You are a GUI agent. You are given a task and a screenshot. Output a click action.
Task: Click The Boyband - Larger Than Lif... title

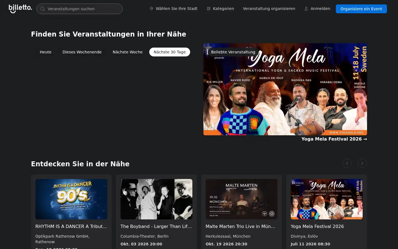point(156,226)
